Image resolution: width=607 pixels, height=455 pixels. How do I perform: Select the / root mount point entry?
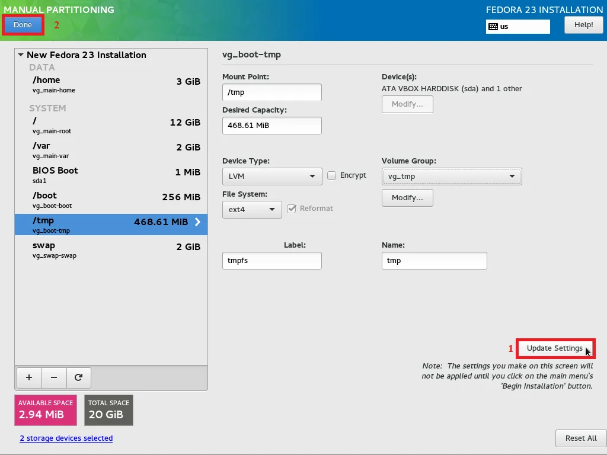[x=111, y=126]
